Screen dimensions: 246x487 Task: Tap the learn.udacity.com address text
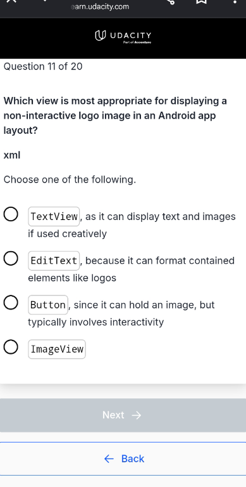click(100, 6)
